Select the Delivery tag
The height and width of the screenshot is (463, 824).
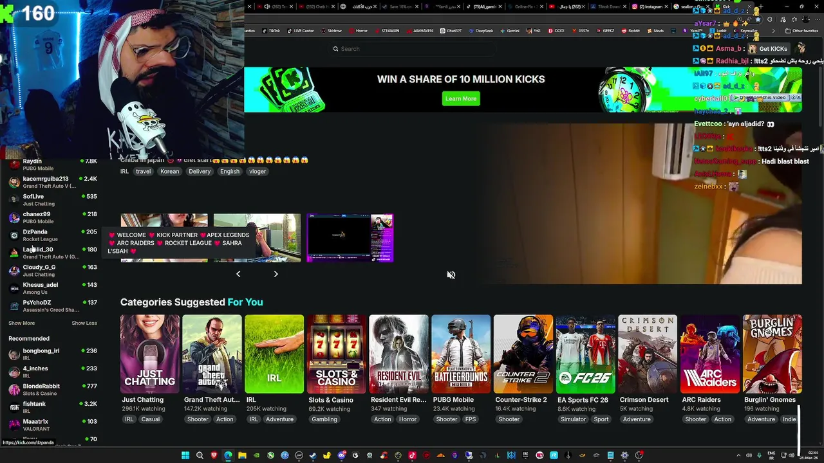pyautogui.click(x=200, y=172)
